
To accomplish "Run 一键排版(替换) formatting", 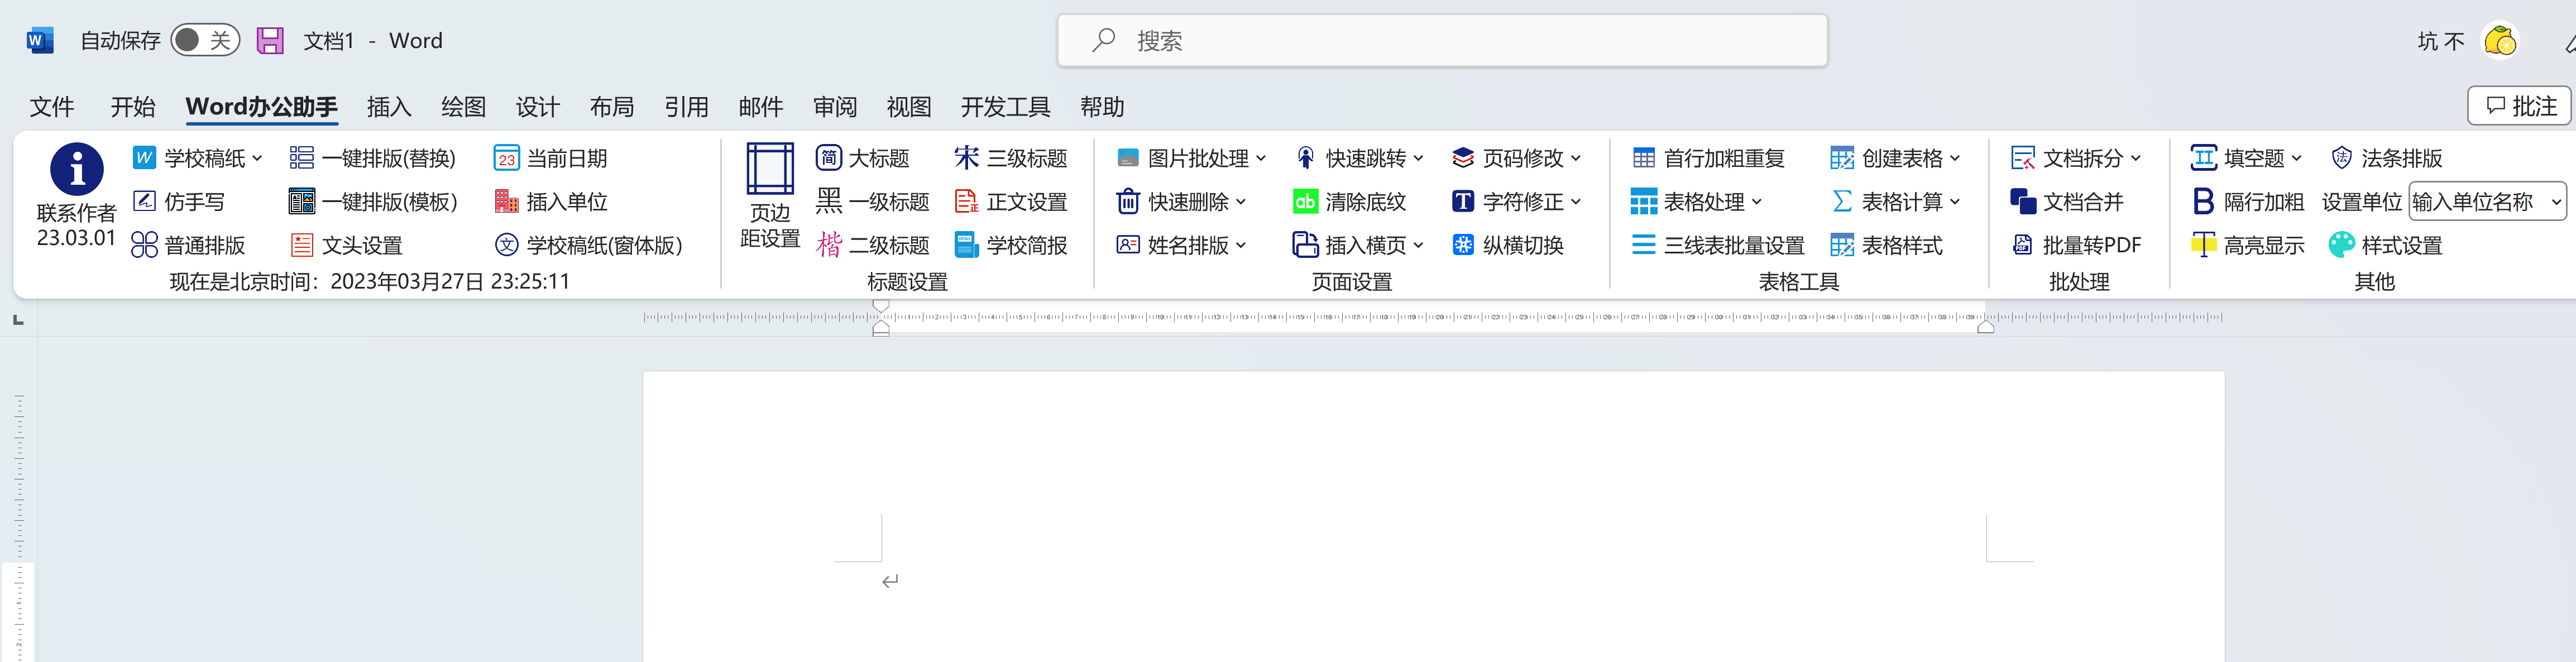I will (x=372, y=158).
